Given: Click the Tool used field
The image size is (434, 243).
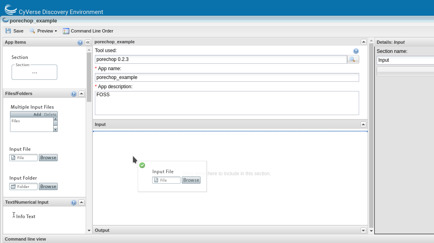Looking at the screenshot, I should [x=221, y=59].
